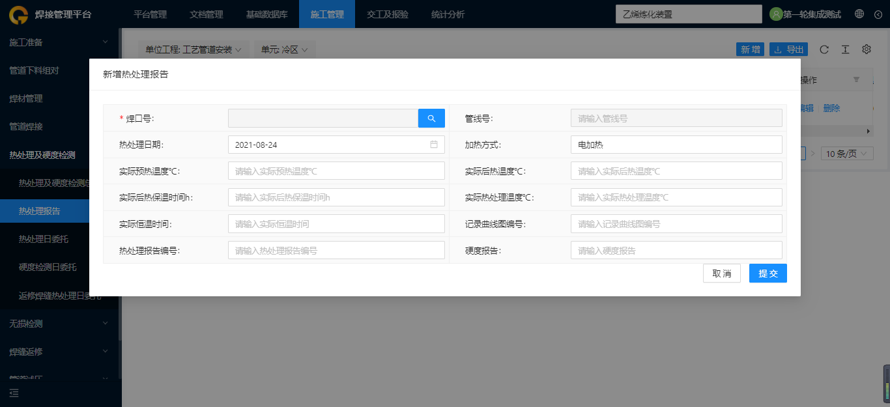890x407 pixels.
Task: Click the filter icon in 操作 column
Action: 857,79
